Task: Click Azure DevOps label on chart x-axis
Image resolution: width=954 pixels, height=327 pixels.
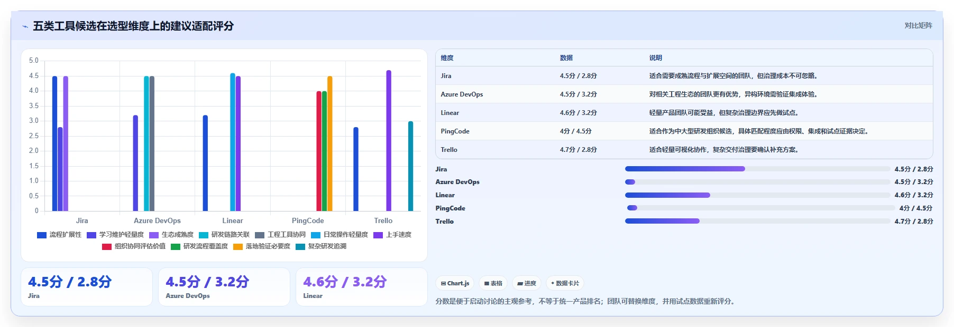Action: coord(157,220)
